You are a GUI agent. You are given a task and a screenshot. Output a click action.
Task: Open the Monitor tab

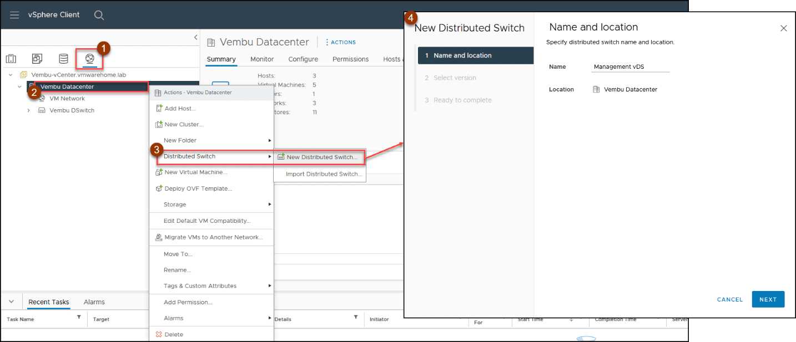pyautogui.click(x=262, y=59)
